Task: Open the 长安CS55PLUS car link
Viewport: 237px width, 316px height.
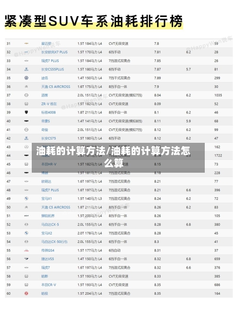Action: (53, 69)
